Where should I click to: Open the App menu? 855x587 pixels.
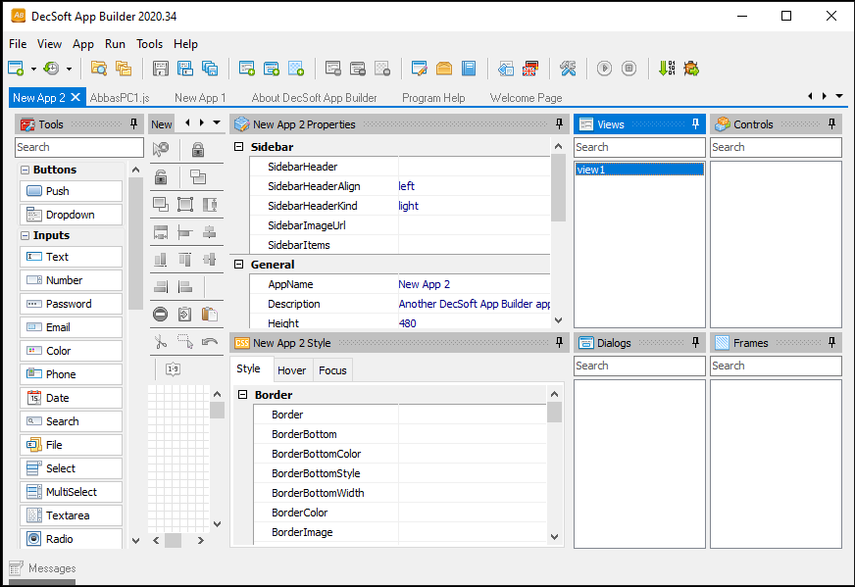83,44
